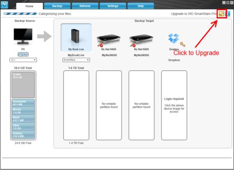This screenshot has height=170, width=234.
Task: Select the My Book Live drive target
Action: [x=76, y=38]
